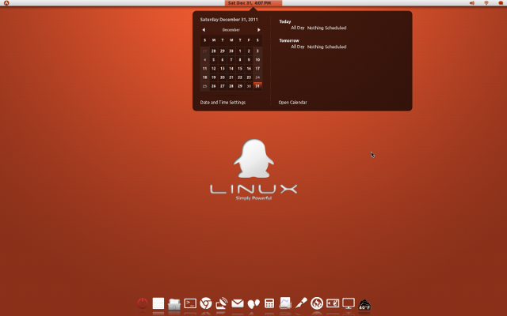Open the wireless network icon in top panel

click(486, 3)
